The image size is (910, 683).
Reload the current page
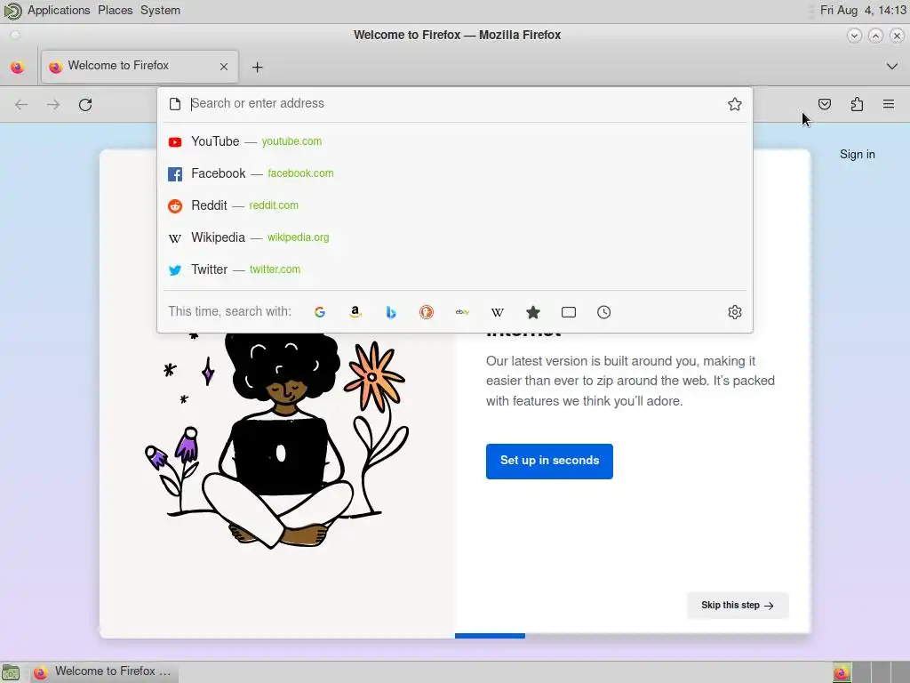tap(85, 105)
